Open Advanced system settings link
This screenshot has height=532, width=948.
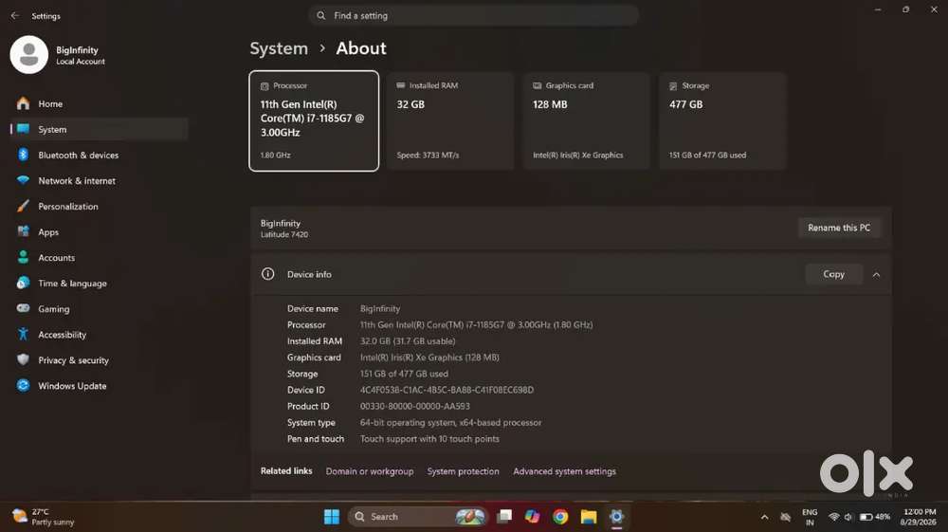565,471
